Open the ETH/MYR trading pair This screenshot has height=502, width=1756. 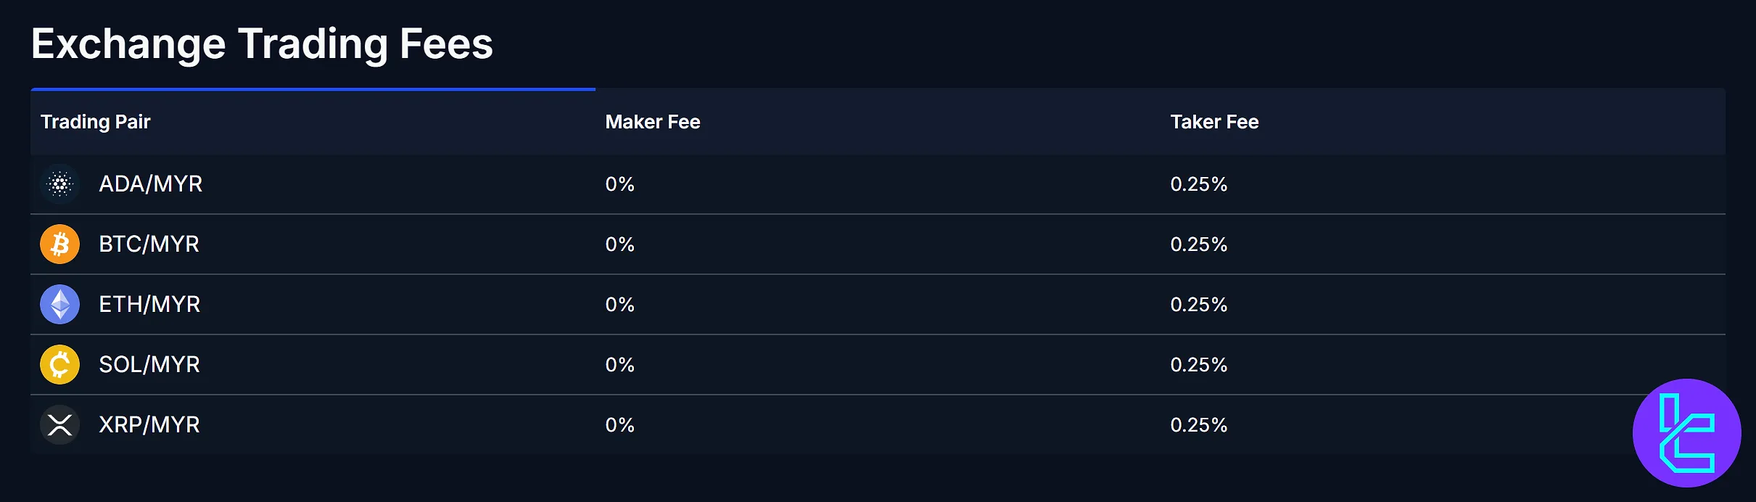pyautogui.click(x=149, y=305)
